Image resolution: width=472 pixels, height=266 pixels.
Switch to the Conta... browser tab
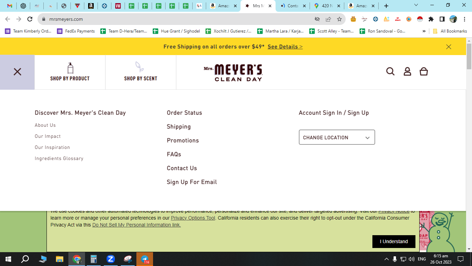[x=293, y=6]
